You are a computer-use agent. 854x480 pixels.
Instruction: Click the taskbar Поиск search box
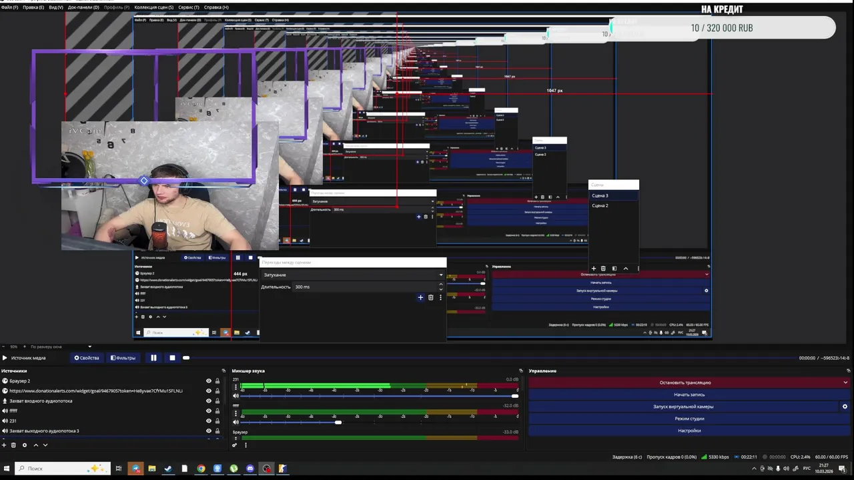(63, 469)
